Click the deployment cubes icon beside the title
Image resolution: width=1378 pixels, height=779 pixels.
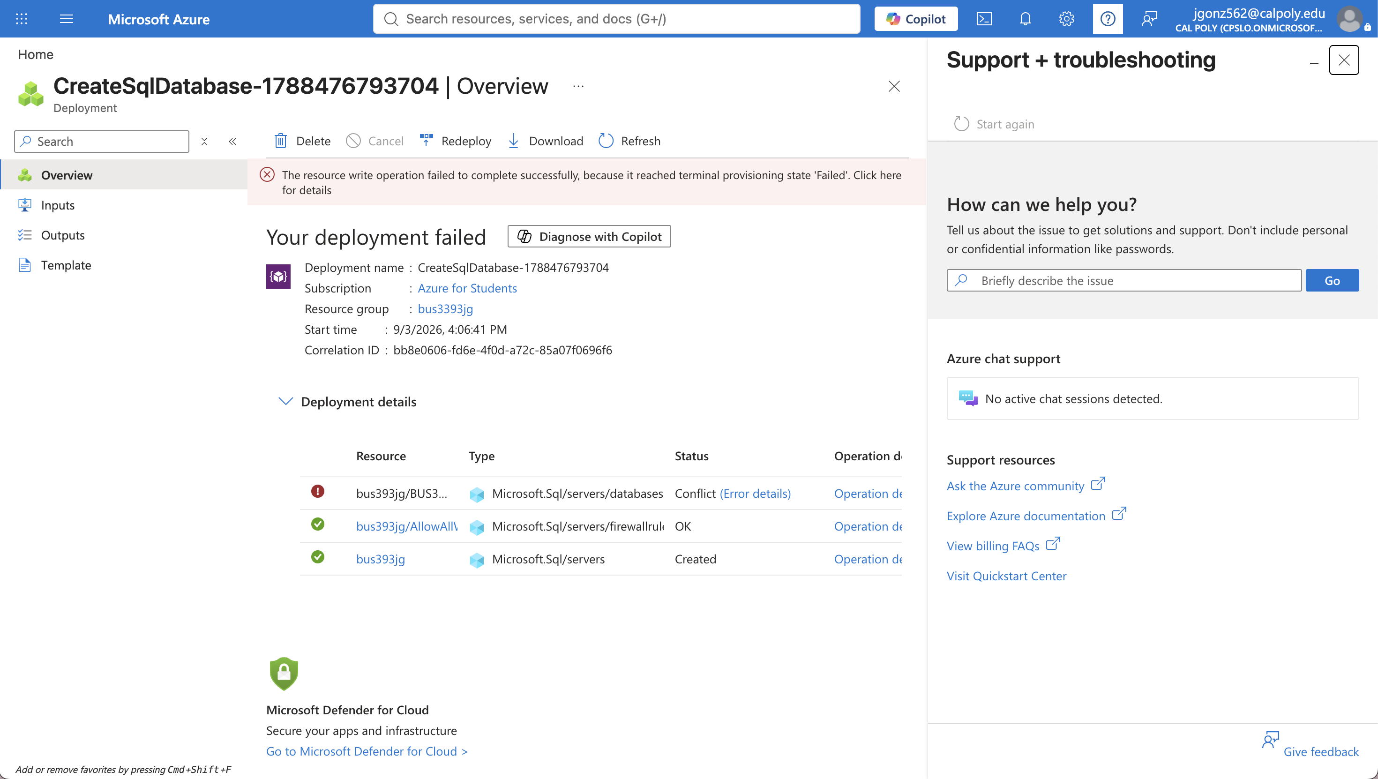tap(30, 94)
